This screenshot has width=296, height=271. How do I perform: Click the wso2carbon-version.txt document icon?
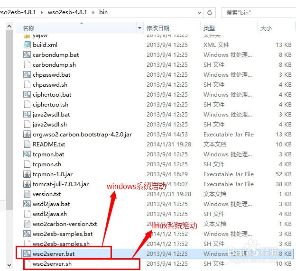(x=27, y=224)
